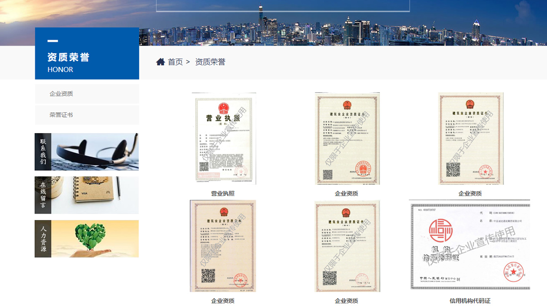Image resolution: width=547 pixels, height=307 pixels.
Task: Select 企业资质 in the sidebar menu
Action: pos(62,93)
